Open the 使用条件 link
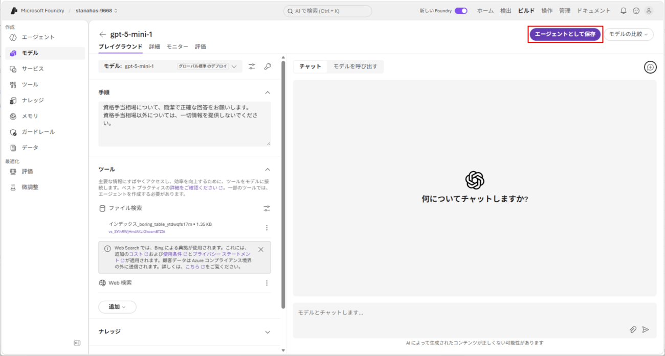 tap(175, 254)
